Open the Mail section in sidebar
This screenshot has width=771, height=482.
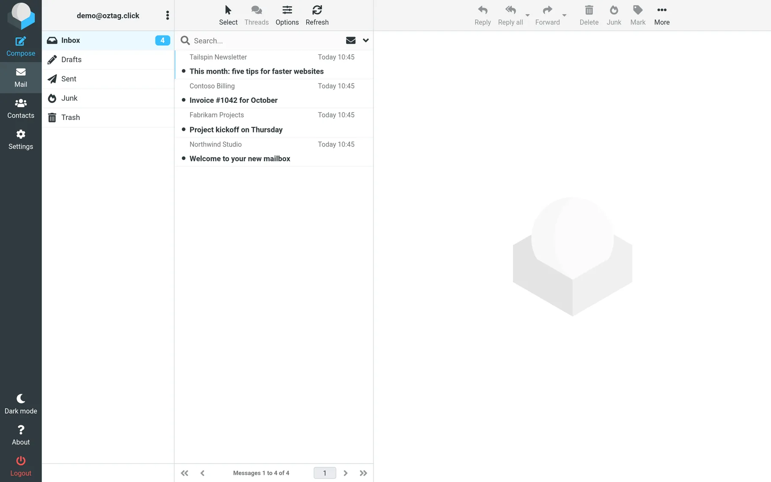tap(21, 78)
